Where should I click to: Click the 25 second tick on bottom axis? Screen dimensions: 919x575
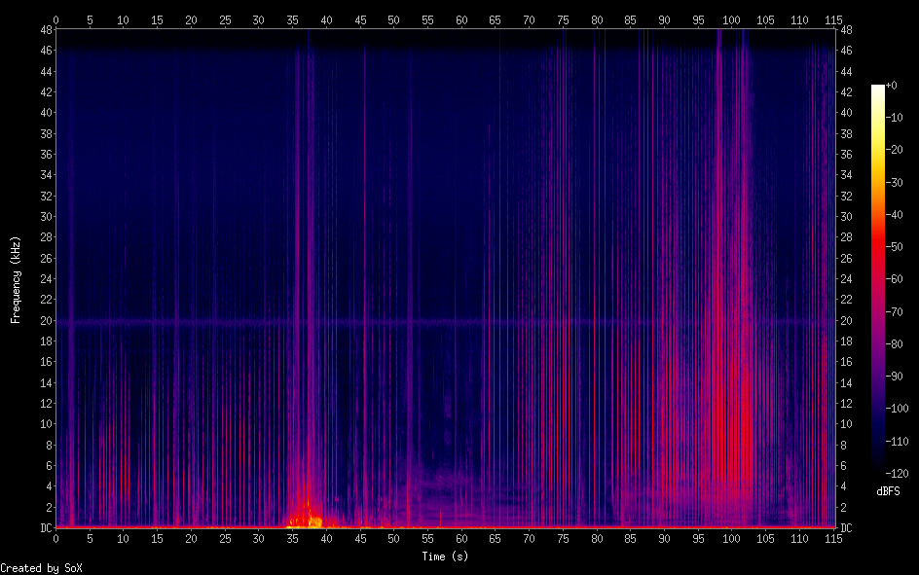225,538
